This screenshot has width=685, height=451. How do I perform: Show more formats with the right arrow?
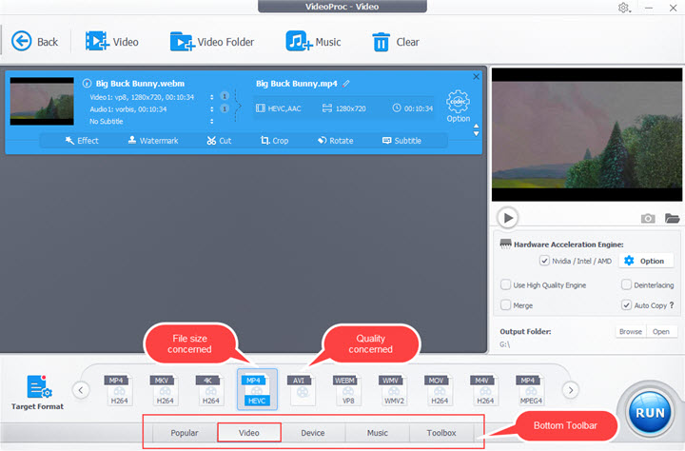tap(571, 390)
